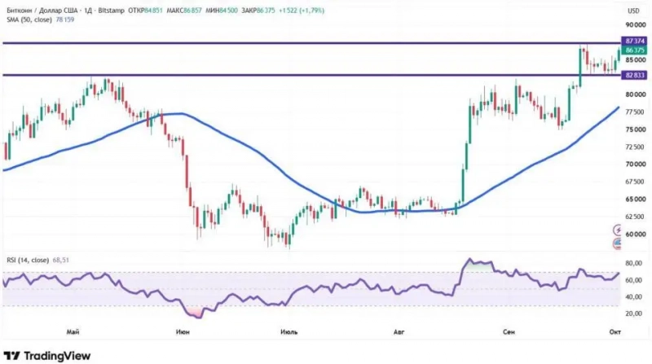Screen dimensions: 652x364
Task: Select the 82 833 price level label
Action: (635, 75)
